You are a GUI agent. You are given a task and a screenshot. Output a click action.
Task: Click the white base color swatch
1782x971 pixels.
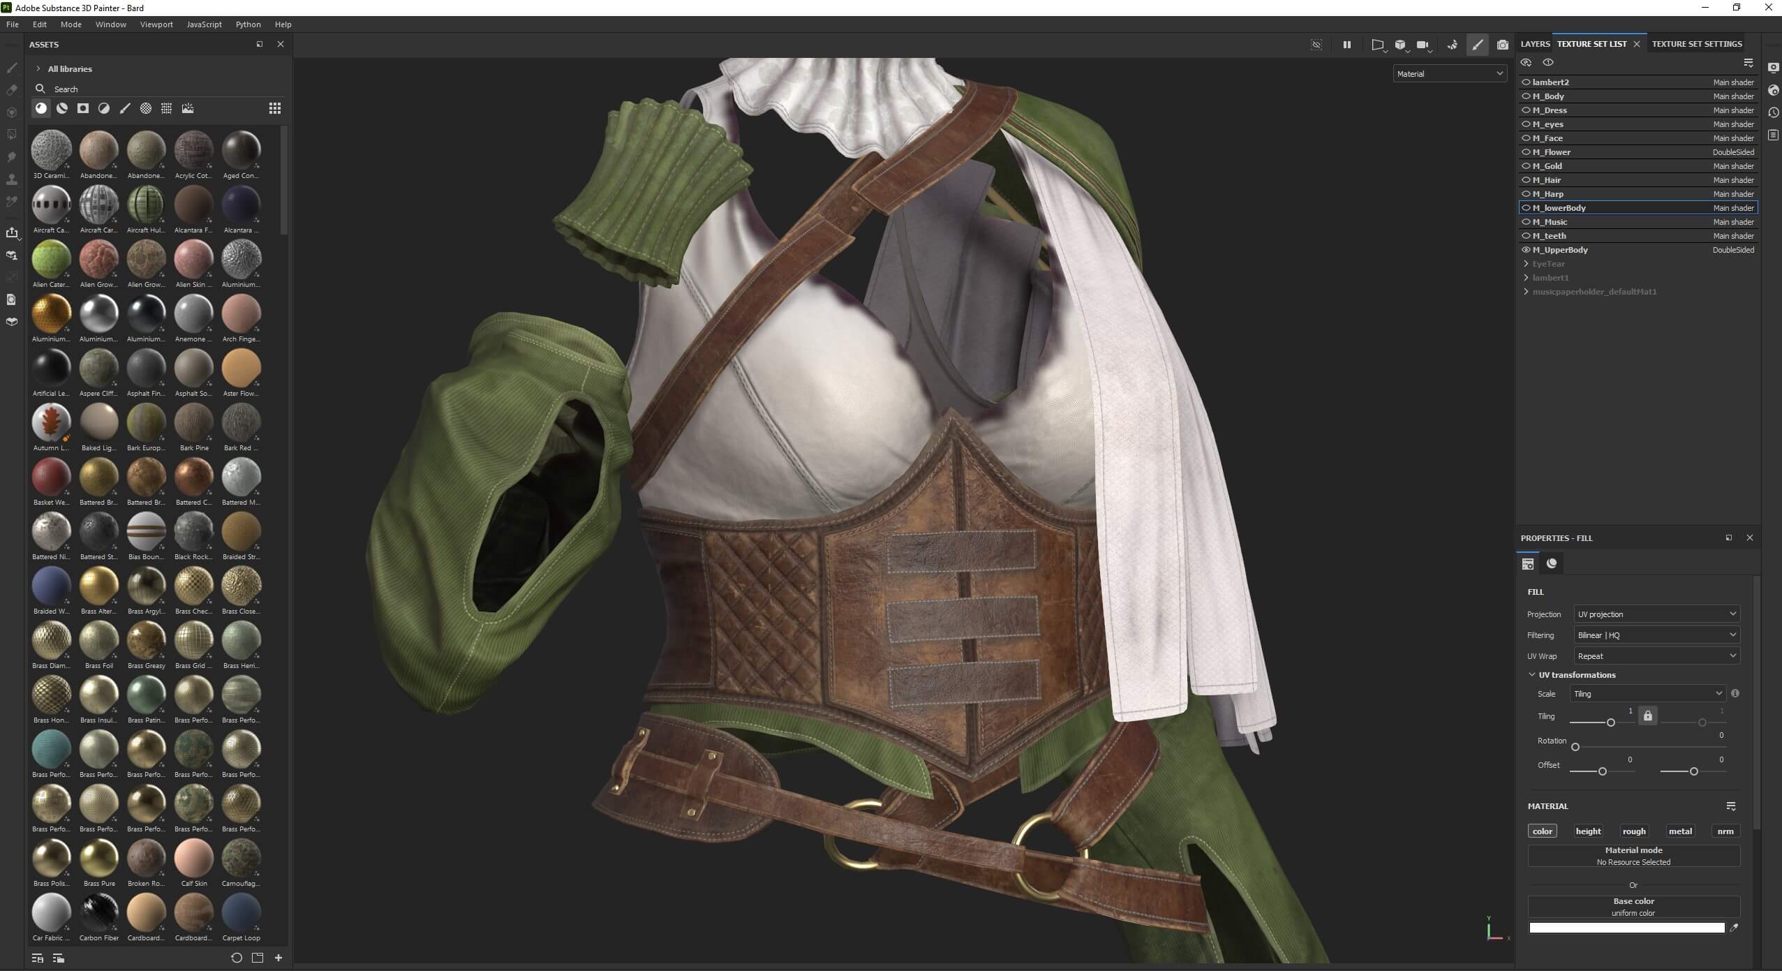point(1626,928)
